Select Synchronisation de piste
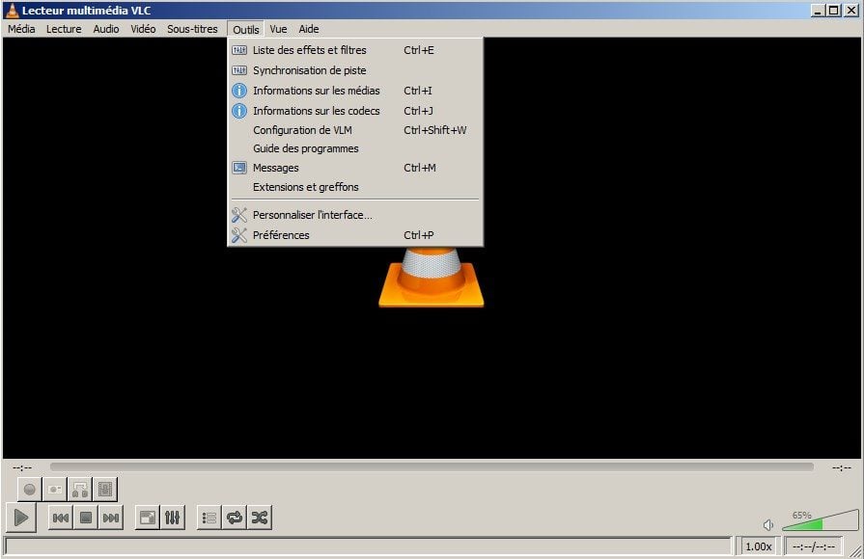 click(355, 70)
